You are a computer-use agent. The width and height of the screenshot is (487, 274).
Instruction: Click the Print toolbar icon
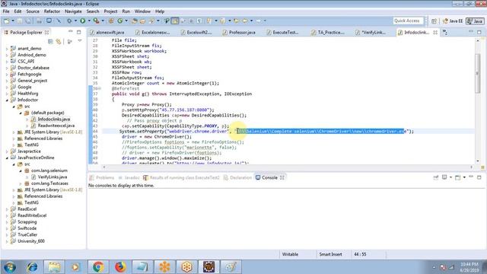(39, 21)
